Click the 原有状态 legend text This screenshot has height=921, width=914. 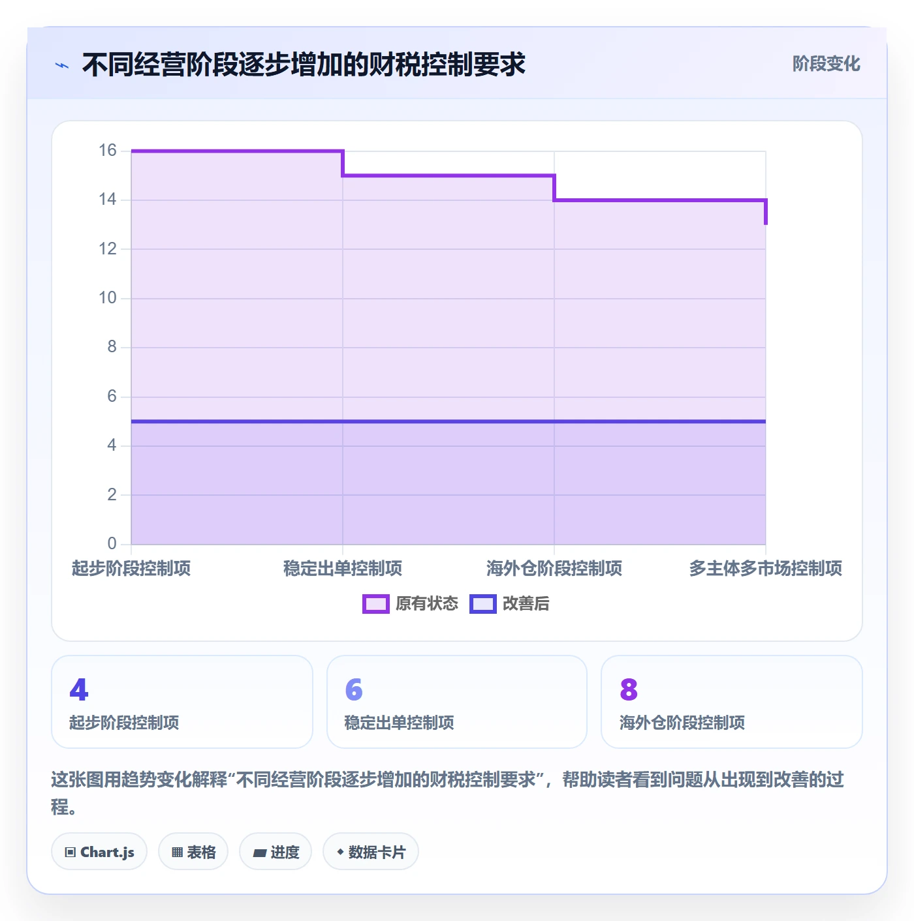[x=427, y=604]
